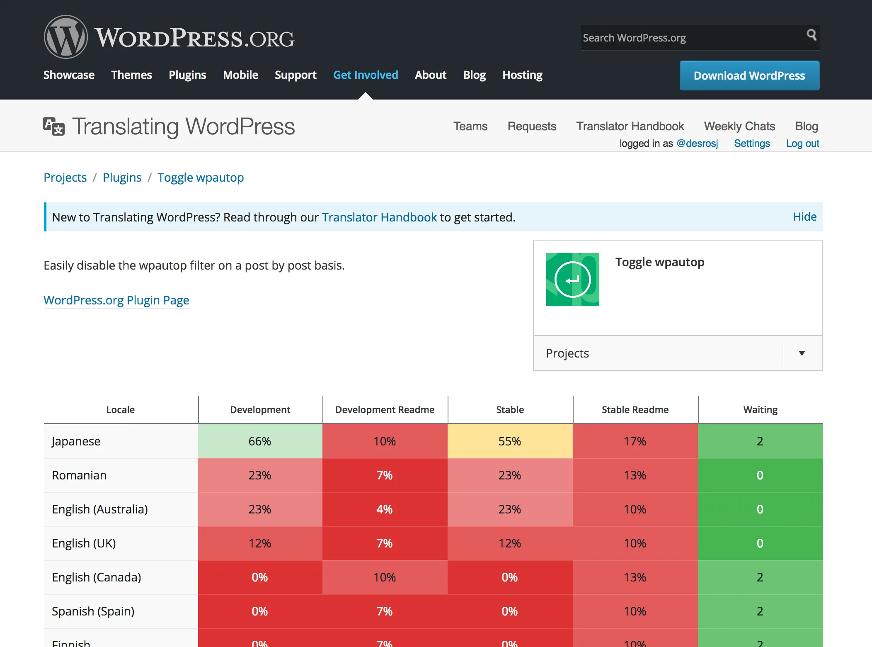Go to Plugins breadcrumb link
872x647 pixels.
tap(122, 178)
